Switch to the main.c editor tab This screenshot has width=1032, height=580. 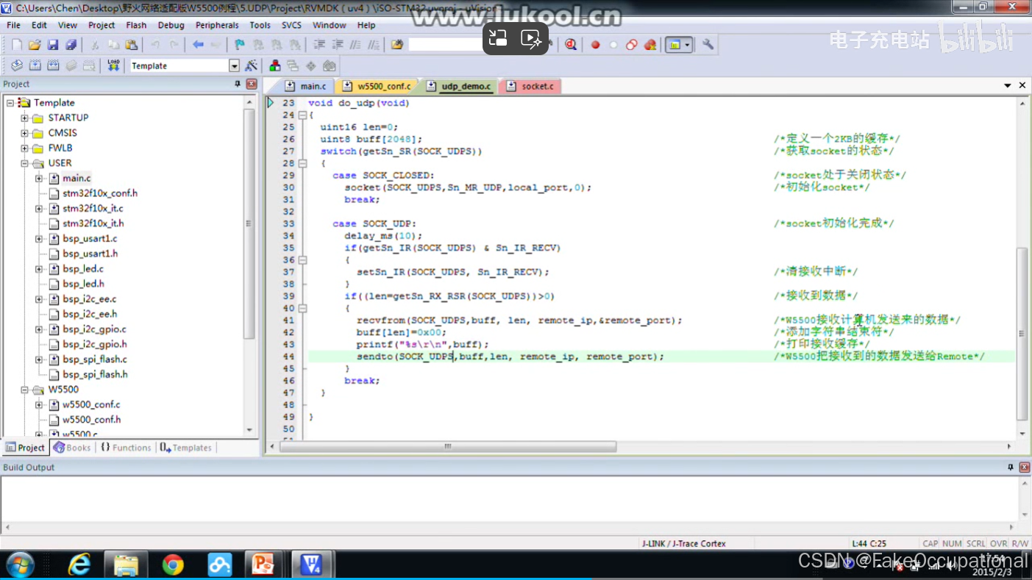coord(306,86)
